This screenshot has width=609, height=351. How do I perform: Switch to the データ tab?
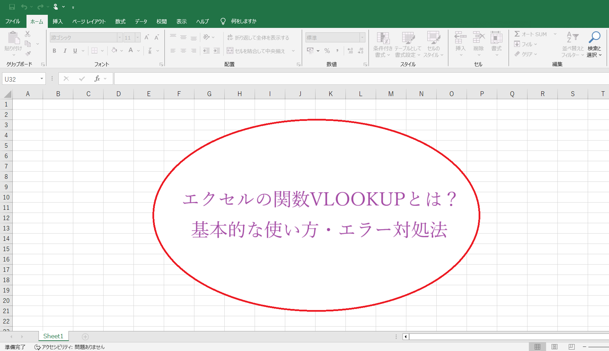click(x=141, y=21)
